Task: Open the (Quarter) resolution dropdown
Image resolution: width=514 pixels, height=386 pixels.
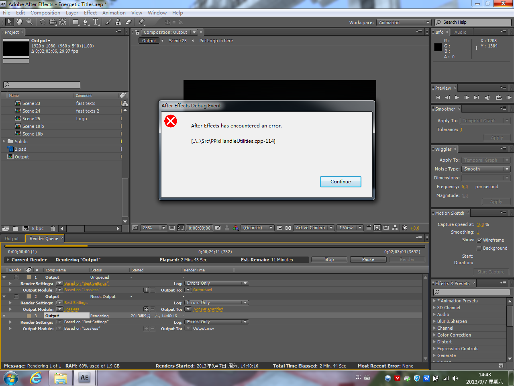Action: [258, 228]
